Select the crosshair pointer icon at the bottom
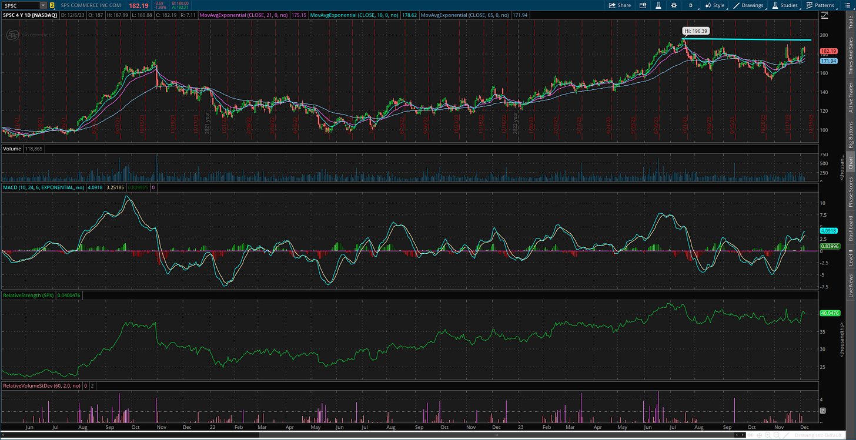The width and height of the screenshot is (856, 440). point(760,435)
